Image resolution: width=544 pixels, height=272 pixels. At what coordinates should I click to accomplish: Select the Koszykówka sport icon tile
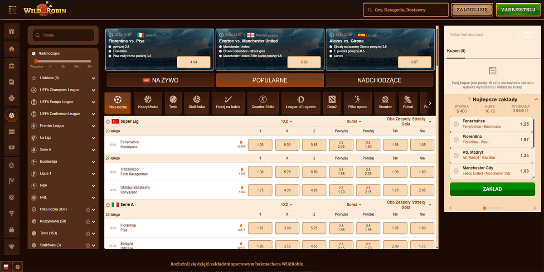tap(147, 103)
